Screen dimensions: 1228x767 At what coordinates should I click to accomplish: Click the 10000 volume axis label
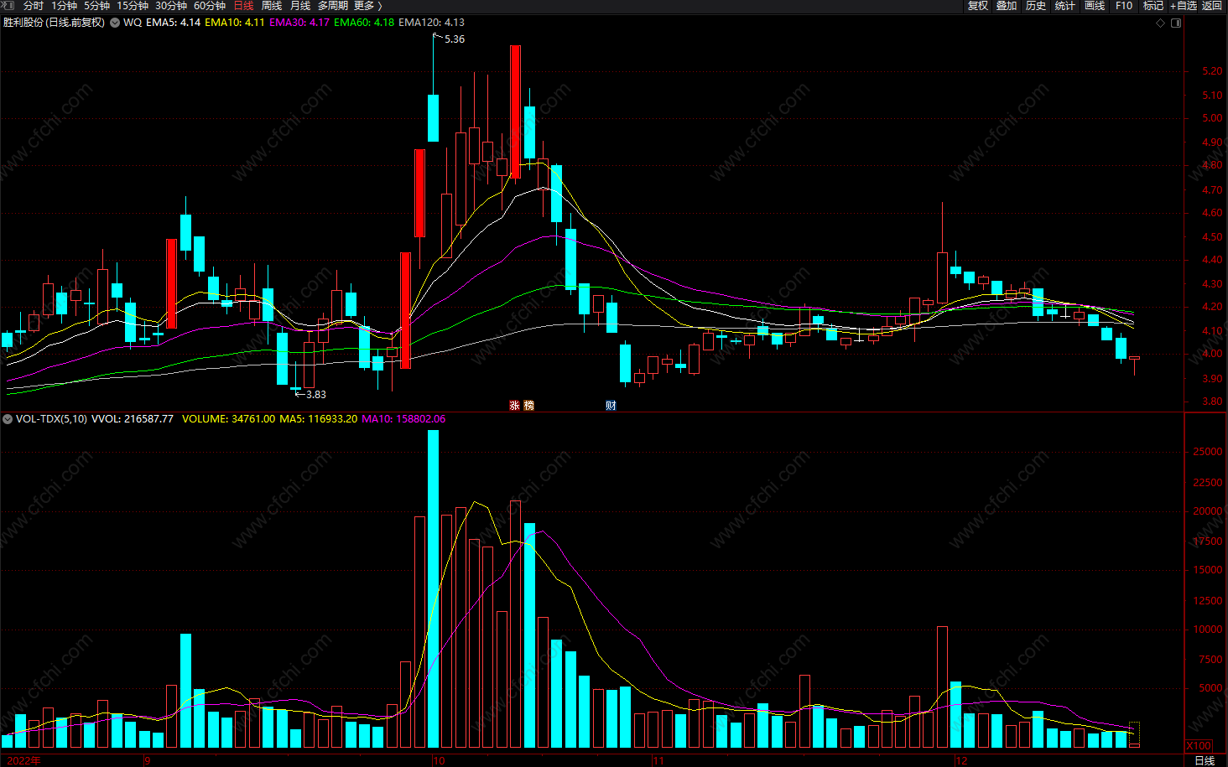(x=1208, y=630)
